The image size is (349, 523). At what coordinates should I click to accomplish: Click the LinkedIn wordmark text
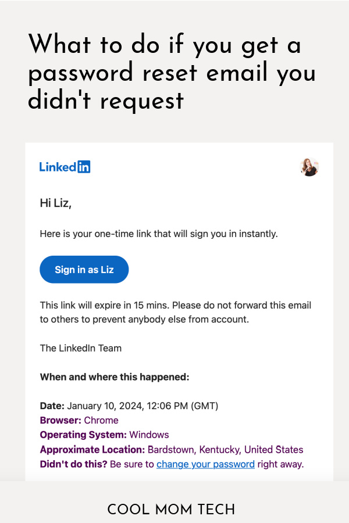click(x=57, y=167)
